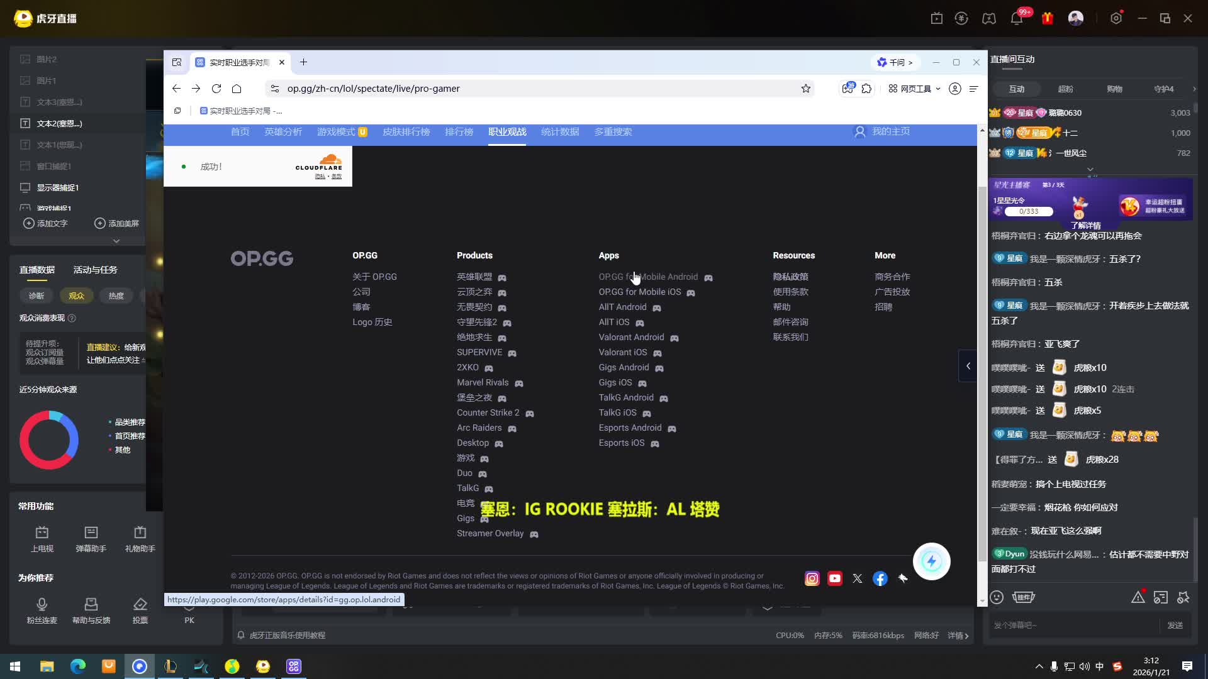This screenshot has width=1208, height=679.
Task: Reload the browser page
Action: (216, 89)
